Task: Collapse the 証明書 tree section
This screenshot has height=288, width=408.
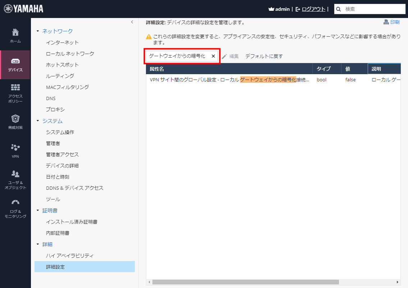Action: point(38,210)
